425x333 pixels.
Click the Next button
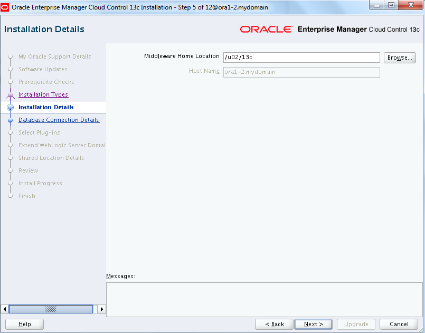coord(314,324)
